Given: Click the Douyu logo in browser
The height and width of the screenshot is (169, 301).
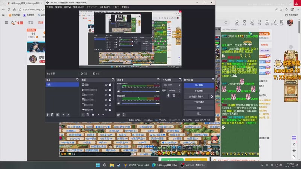Looking at the screenshot, I should point(17,23).
